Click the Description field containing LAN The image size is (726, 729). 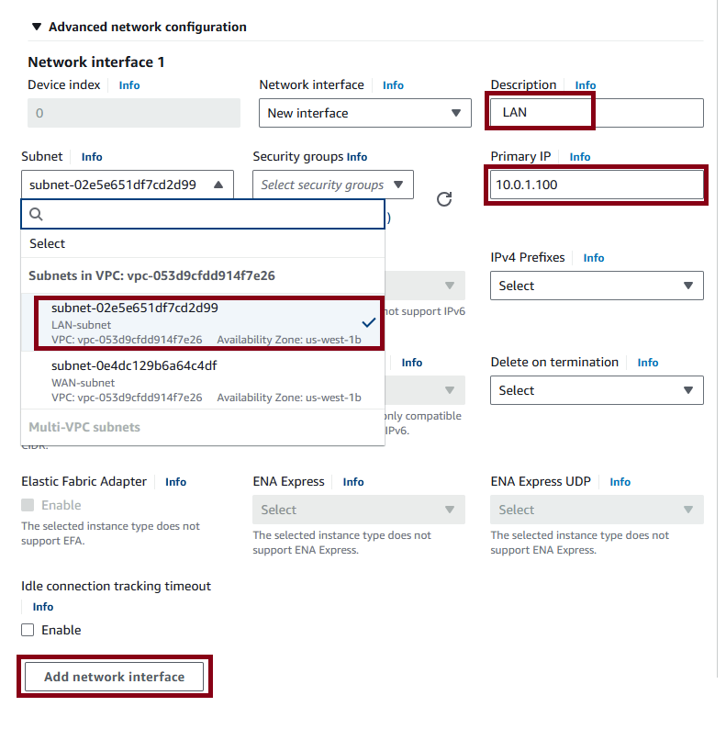coord(597,113)
